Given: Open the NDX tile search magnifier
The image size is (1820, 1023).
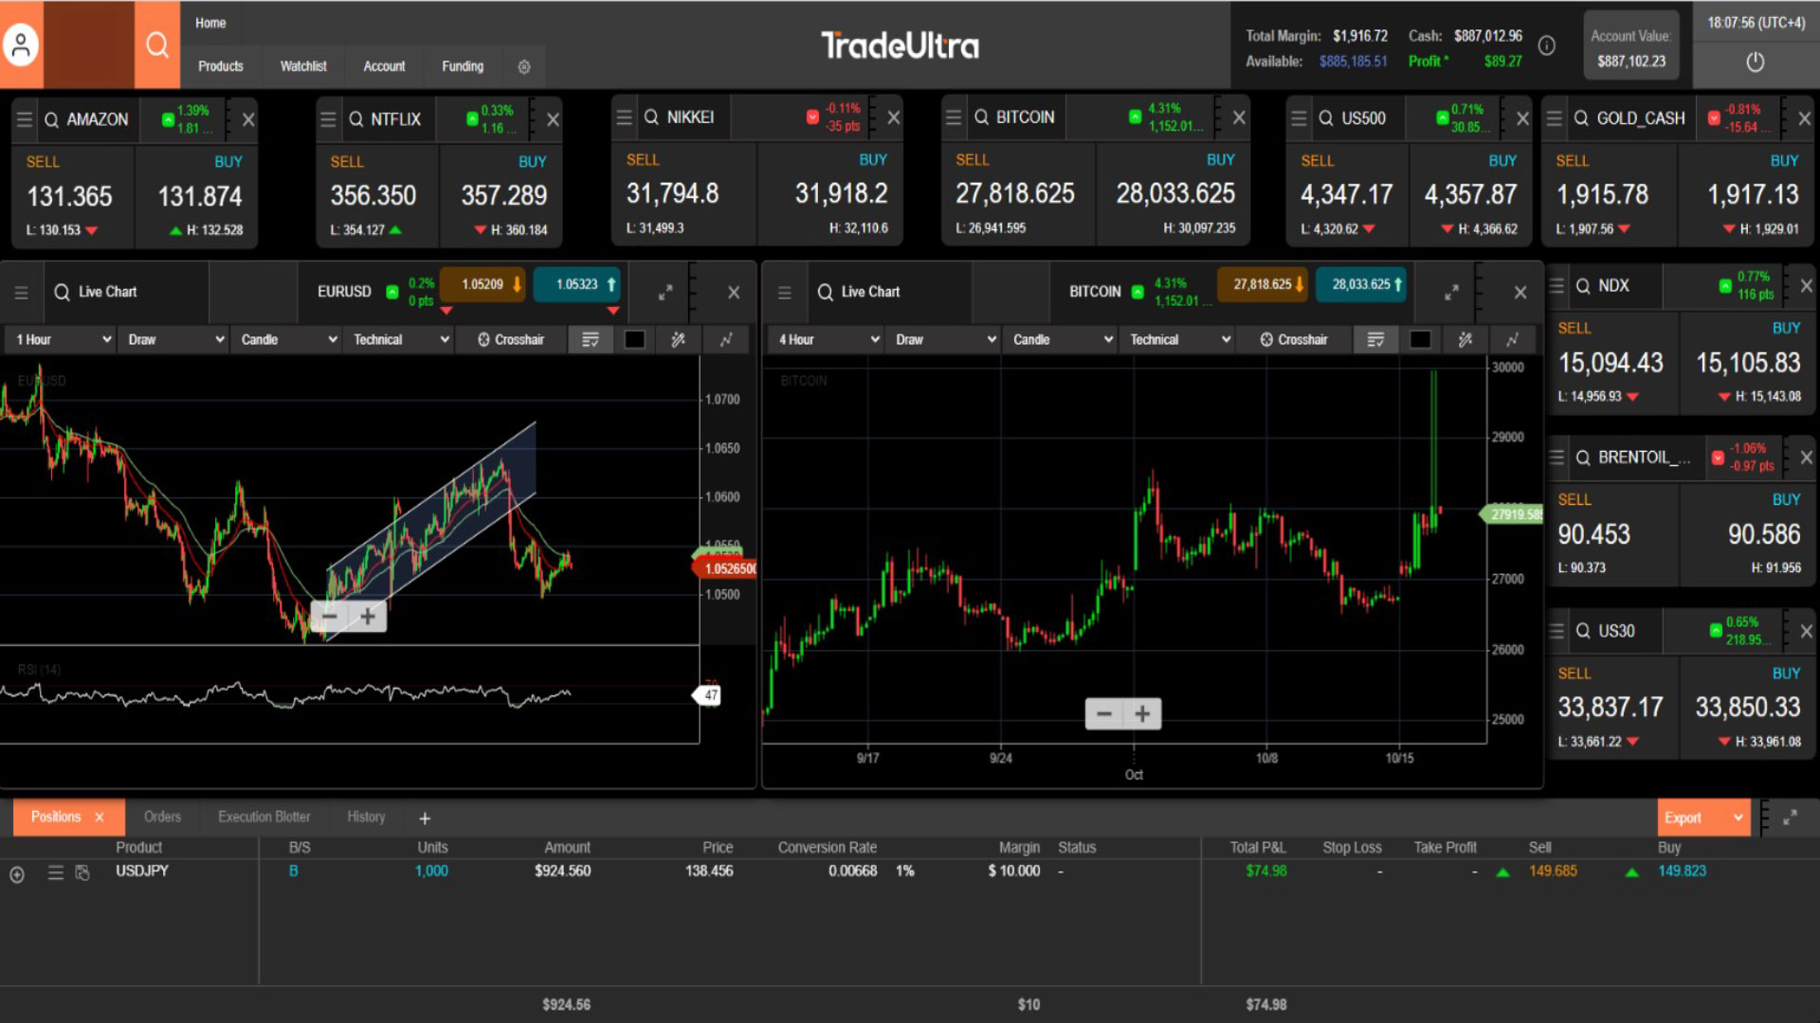Looking at the screenshot, I should pyautogui.click(x=1583, y=286).
